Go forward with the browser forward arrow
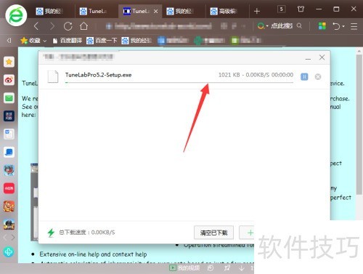This screenshot has height=274, width=363. [52, 26]
